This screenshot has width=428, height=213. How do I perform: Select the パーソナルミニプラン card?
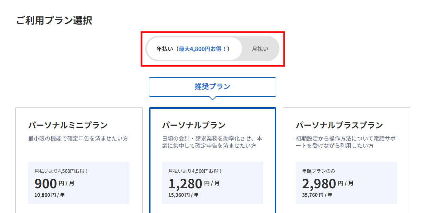click(x=79, y=160)
